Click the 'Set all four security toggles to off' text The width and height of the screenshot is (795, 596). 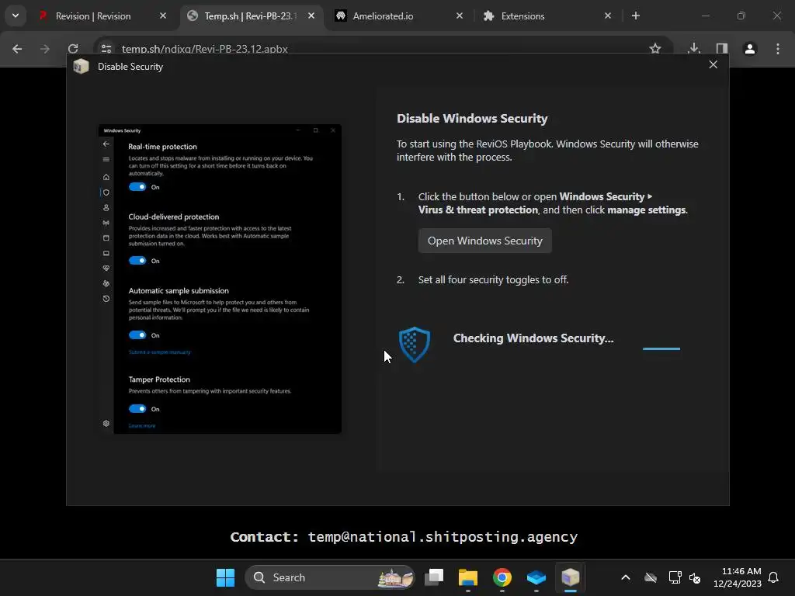(493, 279)
